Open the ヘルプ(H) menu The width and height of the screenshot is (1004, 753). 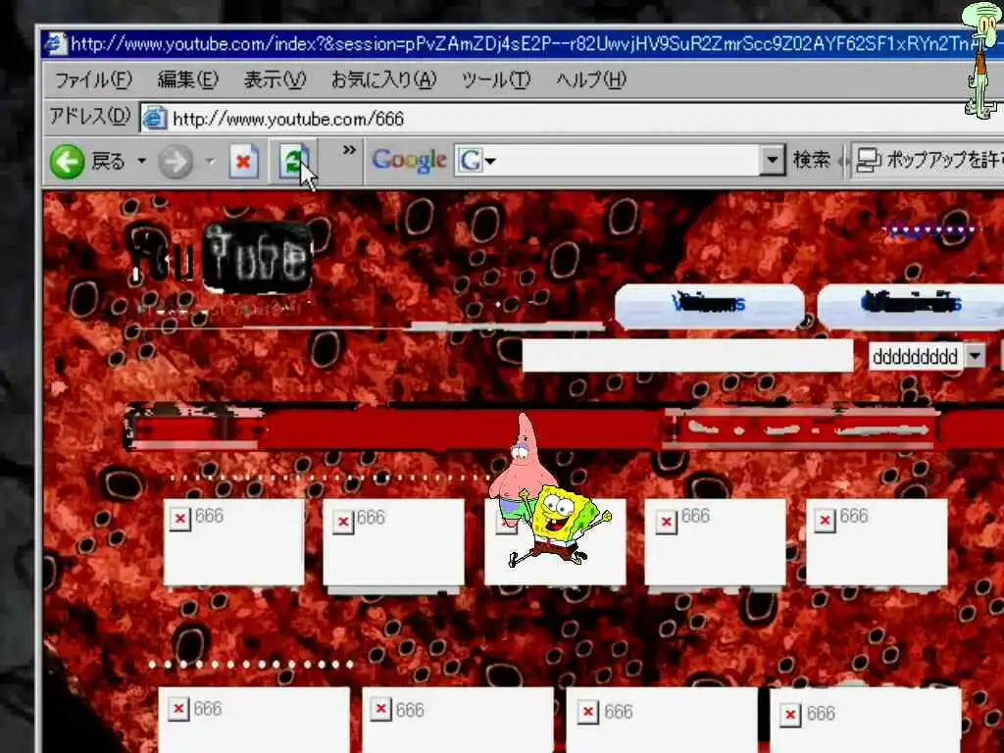coord(591,80)
